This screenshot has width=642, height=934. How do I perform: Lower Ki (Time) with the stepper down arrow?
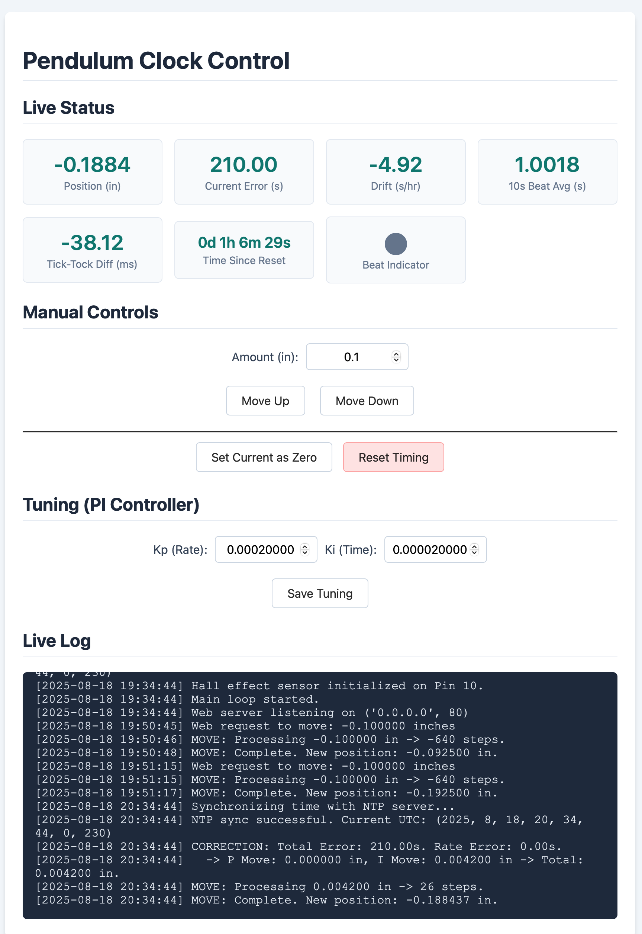[x=475, y=552]
